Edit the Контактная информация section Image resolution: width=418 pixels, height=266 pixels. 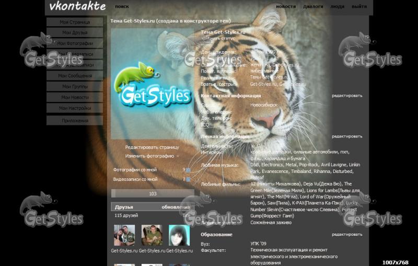[346, 96]
